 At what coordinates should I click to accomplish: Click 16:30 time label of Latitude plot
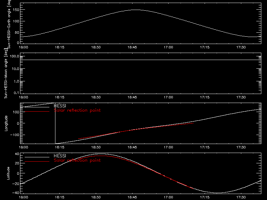(x=96, y=197)
